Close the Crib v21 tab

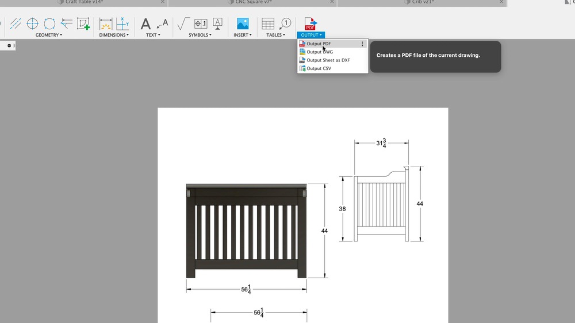[x=501, y=2]
